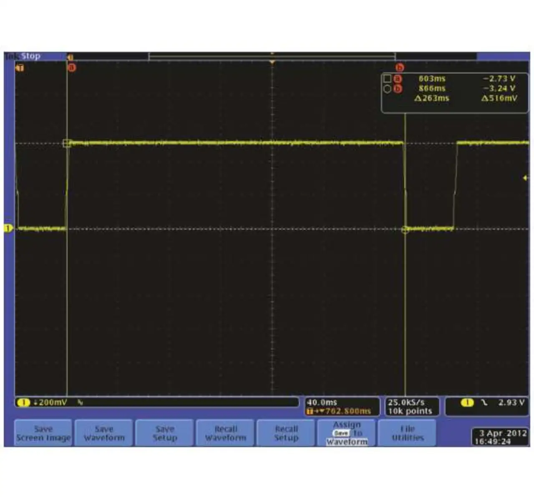Click the channel 1 trigger source badge
This screenshot has width=534, height=497.
(x=467, y=402)
